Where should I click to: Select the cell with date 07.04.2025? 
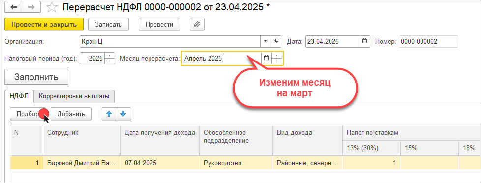(160, 163)
